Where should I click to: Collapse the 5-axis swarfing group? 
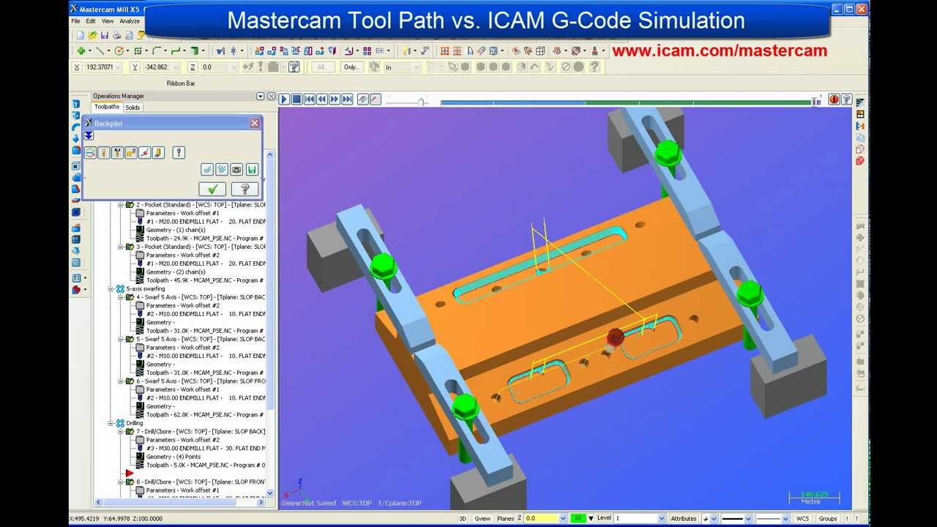(112, 289)
